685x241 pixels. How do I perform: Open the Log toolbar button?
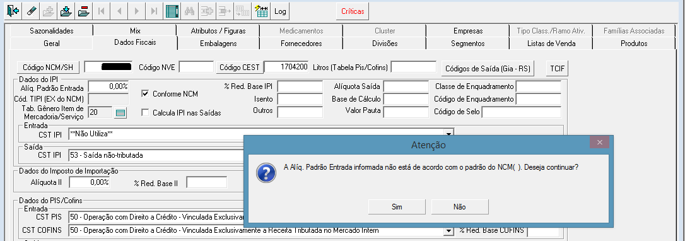coord(280,11)
